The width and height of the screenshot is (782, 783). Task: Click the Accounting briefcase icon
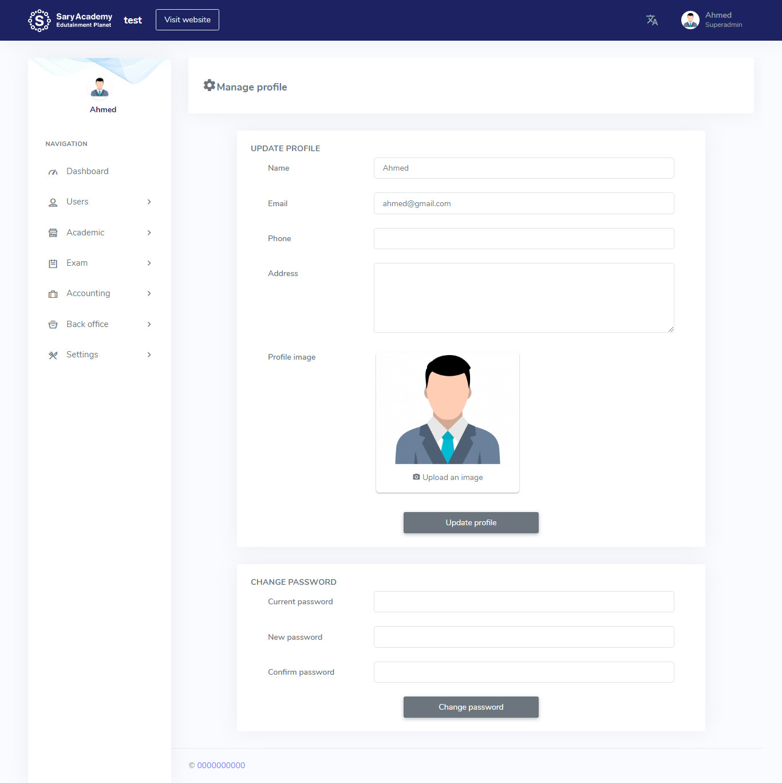point(53,294)
